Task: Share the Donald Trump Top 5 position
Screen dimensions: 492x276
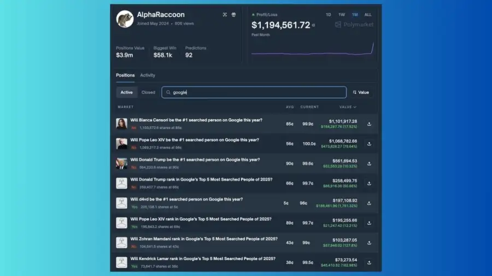Action: point(369,184)
